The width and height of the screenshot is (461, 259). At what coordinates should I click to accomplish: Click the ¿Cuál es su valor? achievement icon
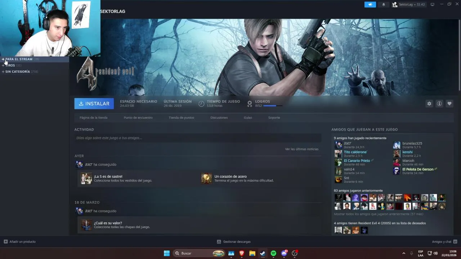pyautogui.click(x=86, y=225)
